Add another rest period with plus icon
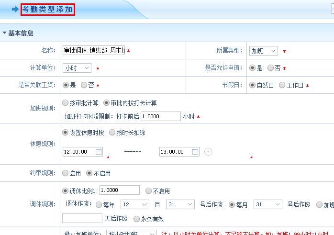The image size is (334, 235). (x=208, y=152)
